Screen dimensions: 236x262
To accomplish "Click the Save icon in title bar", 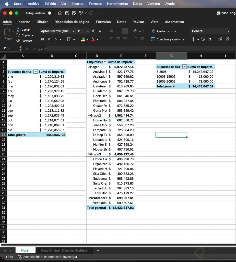I will pos(67,13).
